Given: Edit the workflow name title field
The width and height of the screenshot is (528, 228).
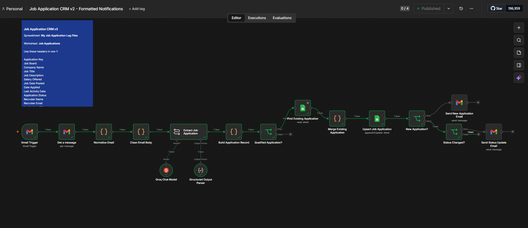Looking at the screenshot, I should [x=76, y=9].
